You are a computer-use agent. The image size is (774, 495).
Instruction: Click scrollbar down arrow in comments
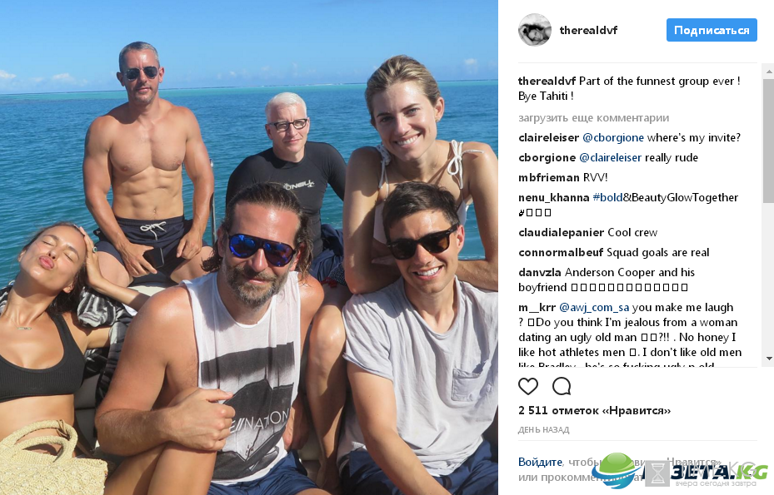[x=768, y=358]
